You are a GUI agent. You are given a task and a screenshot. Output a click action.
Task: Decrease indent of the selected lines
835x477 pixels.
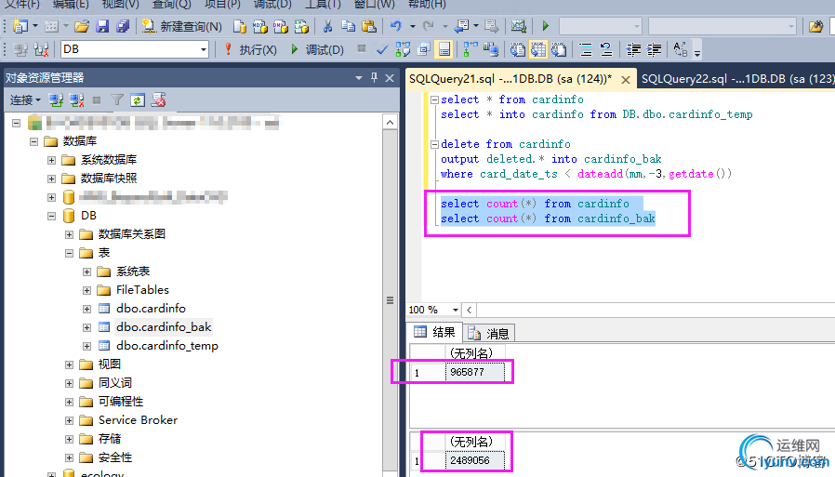[x=633, y=49]
